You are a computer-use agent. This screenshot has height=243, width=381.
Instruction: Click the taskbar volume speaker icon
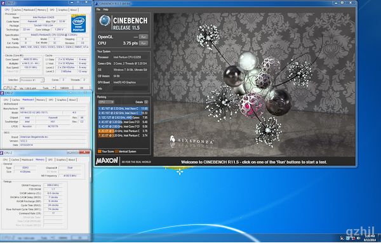pyautogui.click(x=359, y=238)
